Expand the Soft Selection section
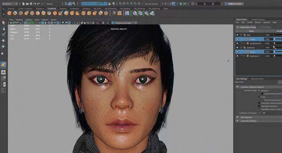This screenshot has height=153, width=282. click(x=237, y=117)
